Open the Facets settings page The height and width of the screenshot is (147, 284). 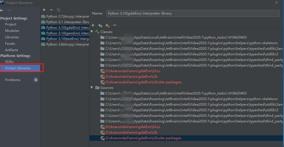10,44
